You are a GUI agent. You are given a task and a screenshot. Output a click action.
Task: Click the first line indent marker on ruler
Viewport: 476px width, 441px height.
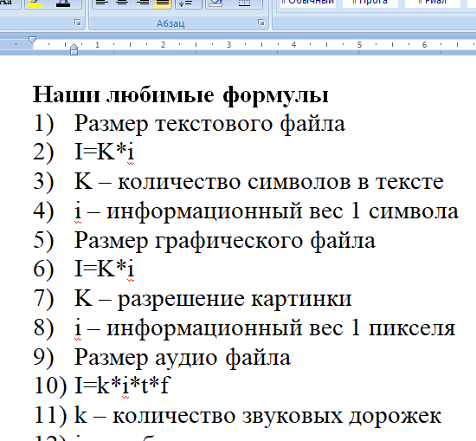click(32, 40)
